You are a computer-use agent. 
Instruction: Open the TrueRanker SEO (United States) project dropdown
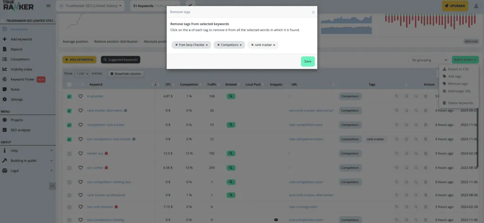pyautogui.click(x=90, y=6)
